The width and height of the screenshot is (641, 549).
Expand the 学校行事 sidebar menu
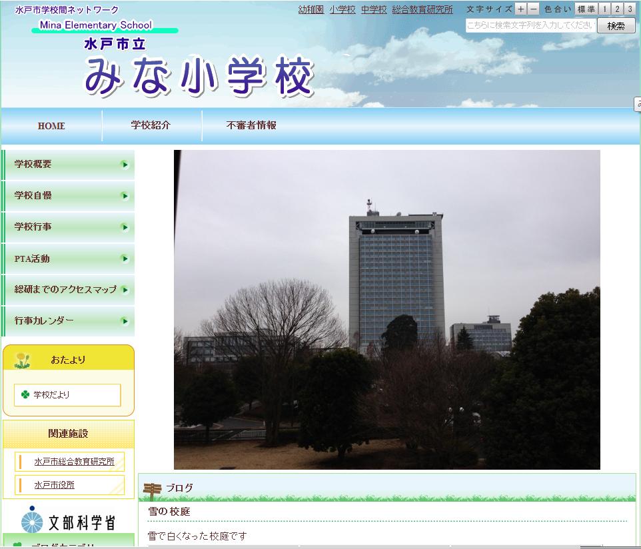point(69,227)
